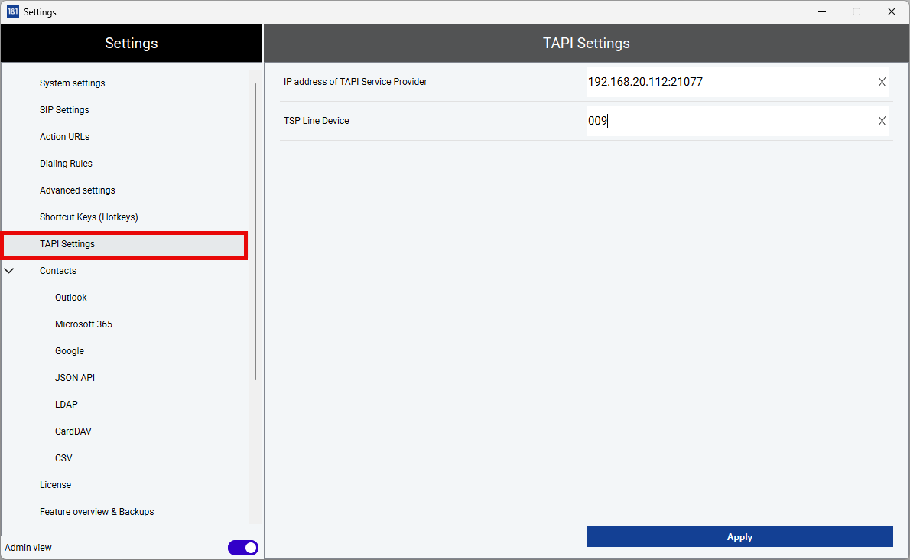Open Advanced settings
The width and height of the screenshot is (910, 560).
point(77,190)
